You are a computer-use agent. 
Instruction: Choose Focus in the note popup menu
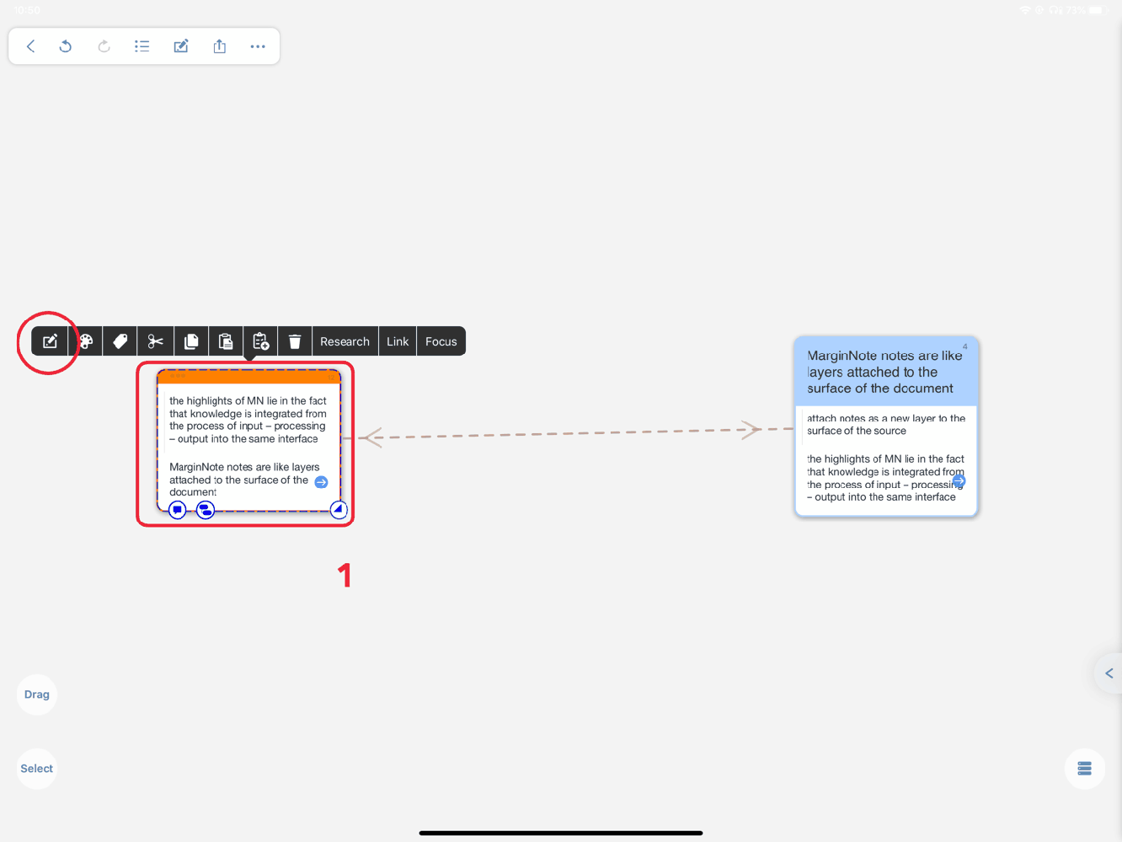[x=441, y=341]
